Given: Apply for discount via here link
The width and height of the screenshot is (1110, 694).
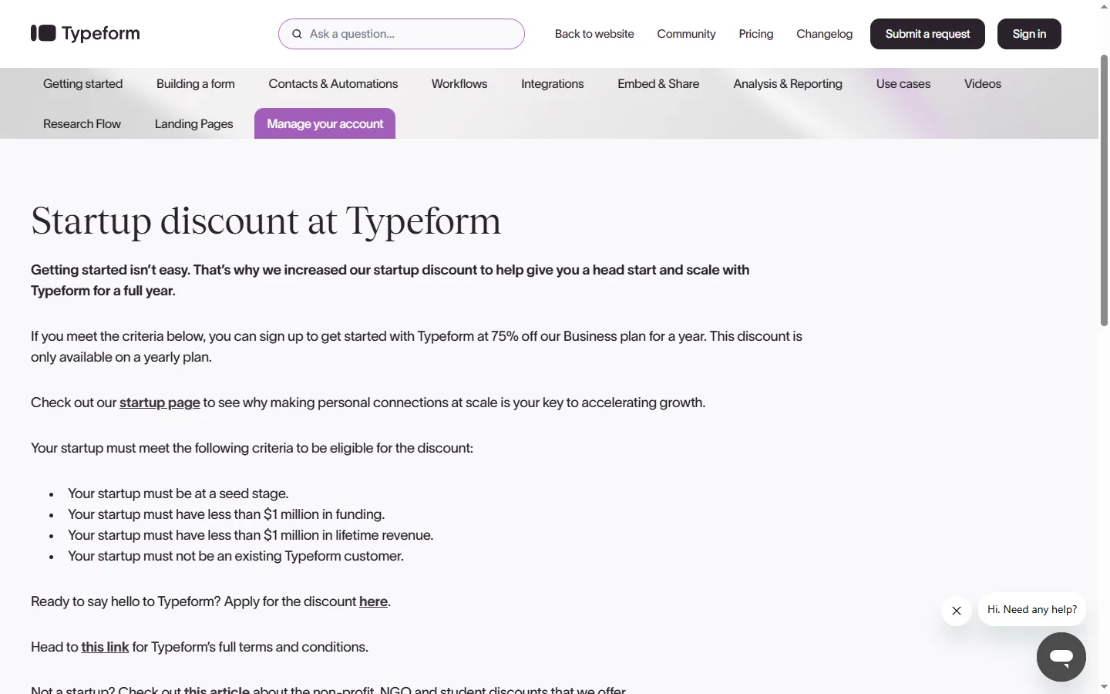Looking at the screenshot, I should (x=373, y=601).
